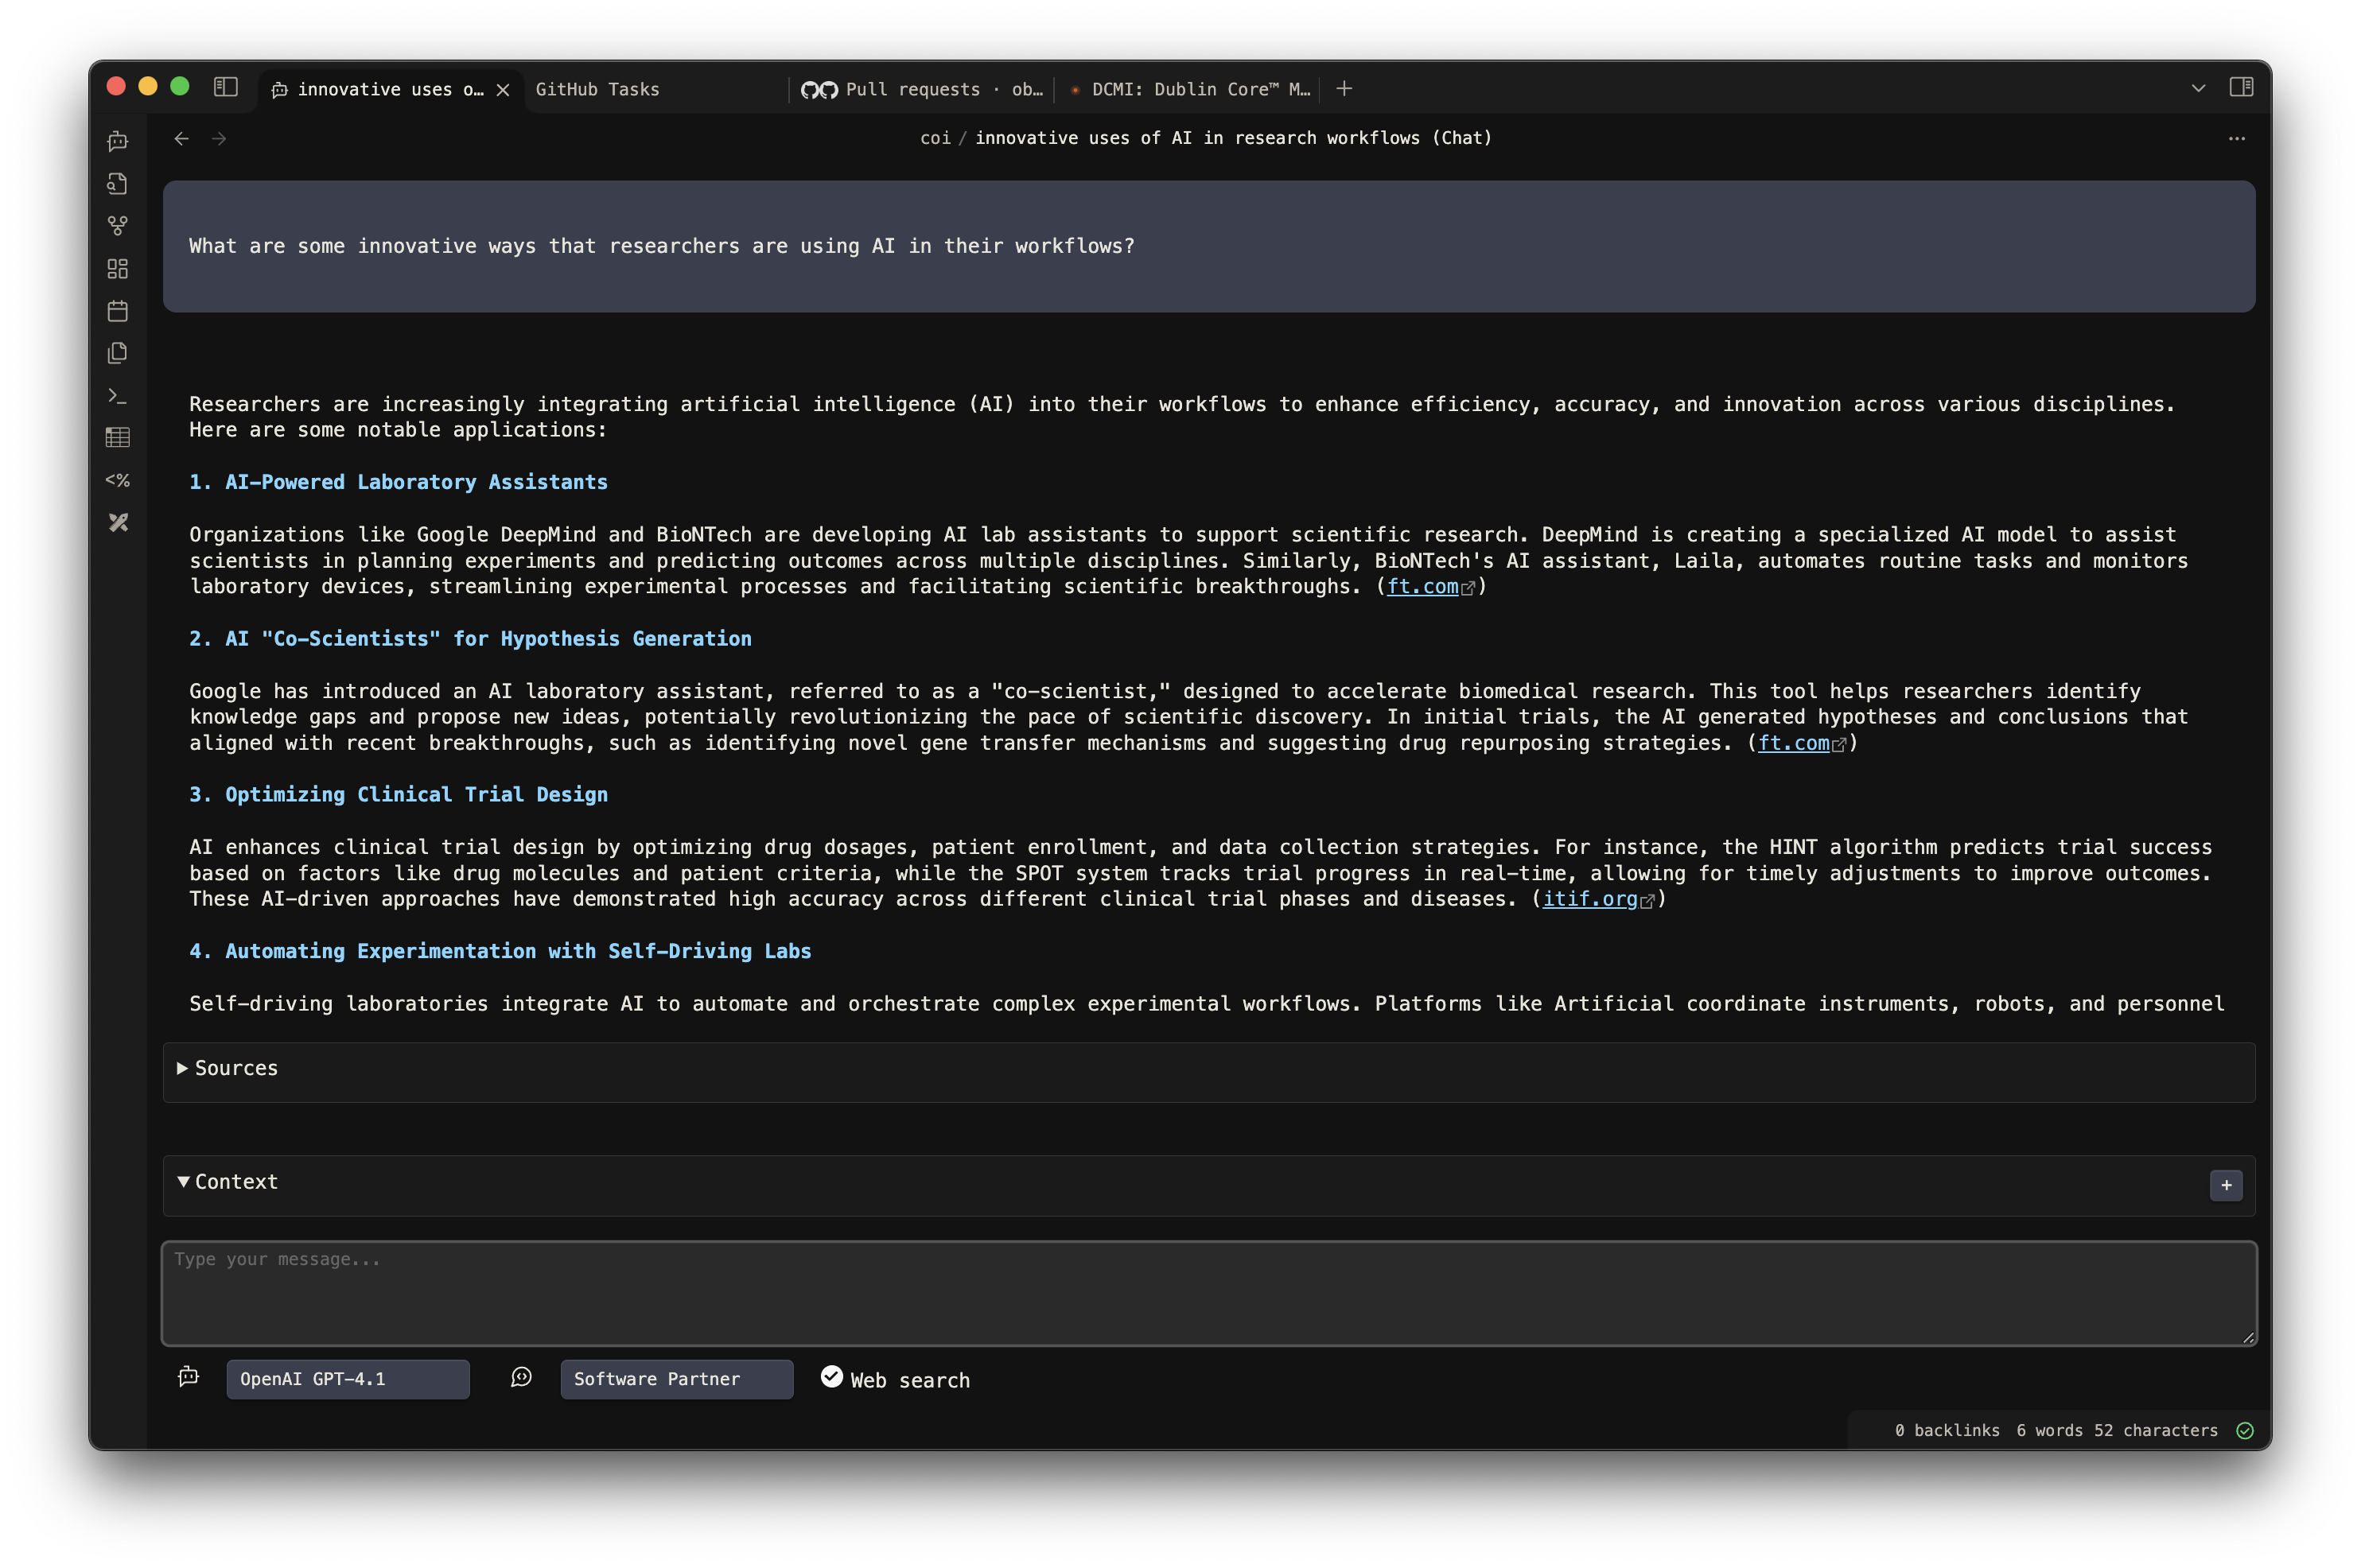Click the note history icon in the left ribbon
The image size is (2361, 1568).
pos(118,184)
